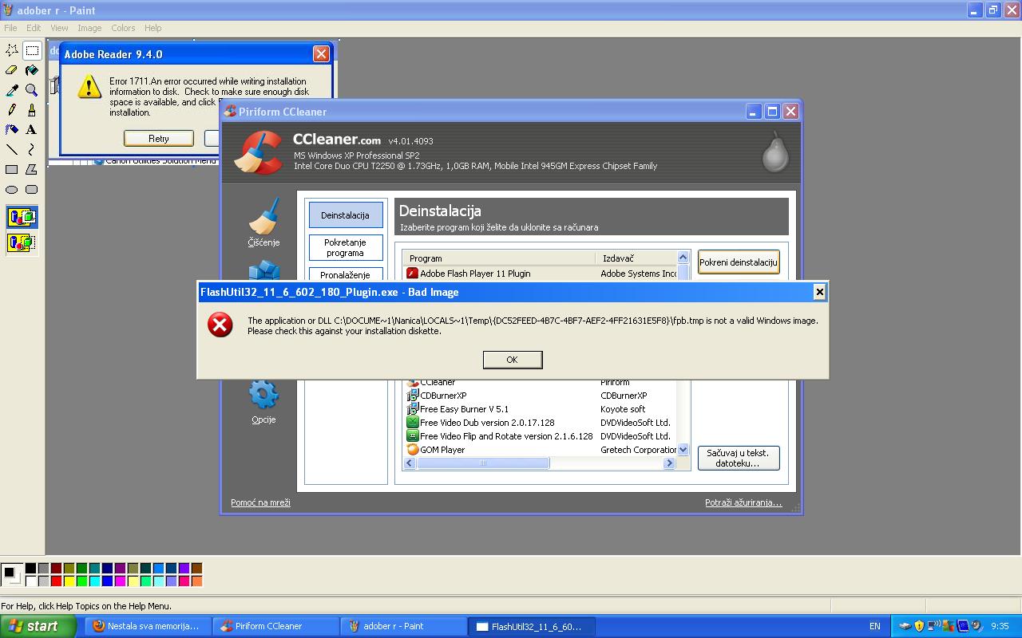This screenshot has height=638, width=1022.
Task: Pick the black color swatch in Paint palette
Action: tap(30, 569)
